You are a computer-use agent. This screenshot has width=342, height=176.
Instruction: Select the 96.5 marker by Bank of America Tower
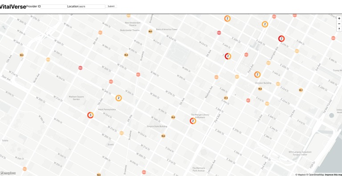150,32
